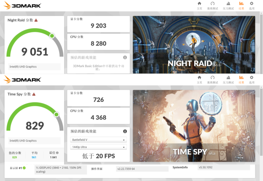Open the 1440p Ultra resolution dropdown

[x=98, y=147]
